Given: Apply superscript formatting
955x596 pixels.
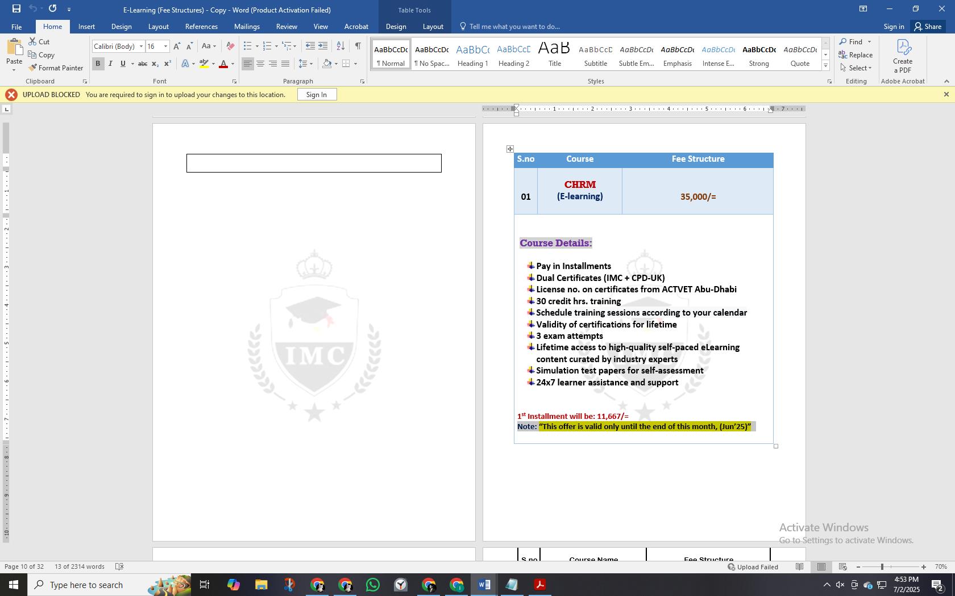Looking at the screenshot, I should click(x=167, y=64).
